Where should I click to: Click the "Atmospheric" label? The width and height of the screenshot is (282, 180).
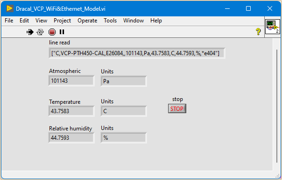click(65, 71)
